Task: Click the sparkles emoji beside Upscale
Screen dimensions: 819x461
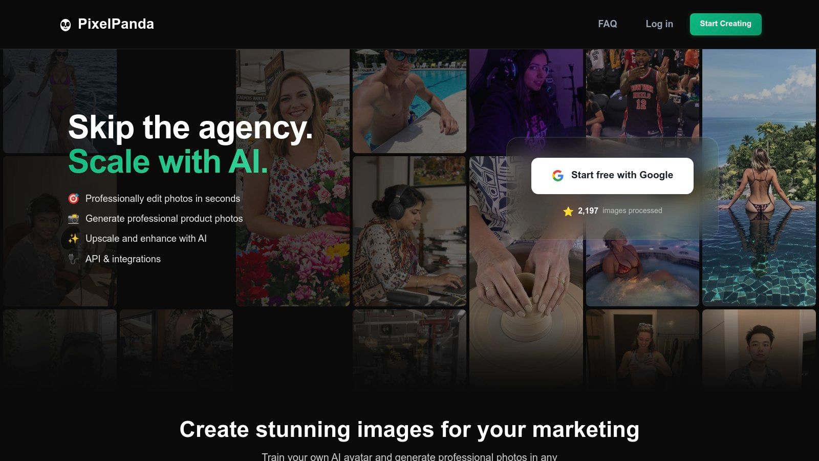Action: click(x=74, y=239)
